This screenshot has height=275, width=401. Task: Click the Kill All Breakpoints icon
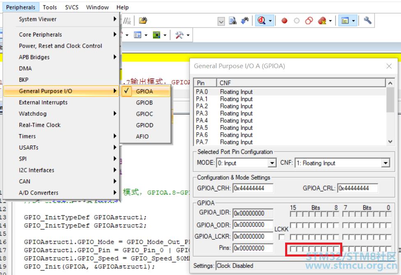tap(322, 21)
